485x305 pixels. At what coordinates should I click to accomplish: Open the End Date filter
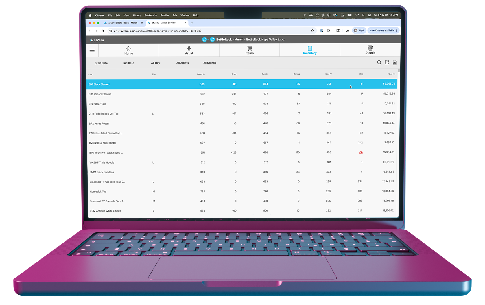pyautogui.click(x=128, y=63)
